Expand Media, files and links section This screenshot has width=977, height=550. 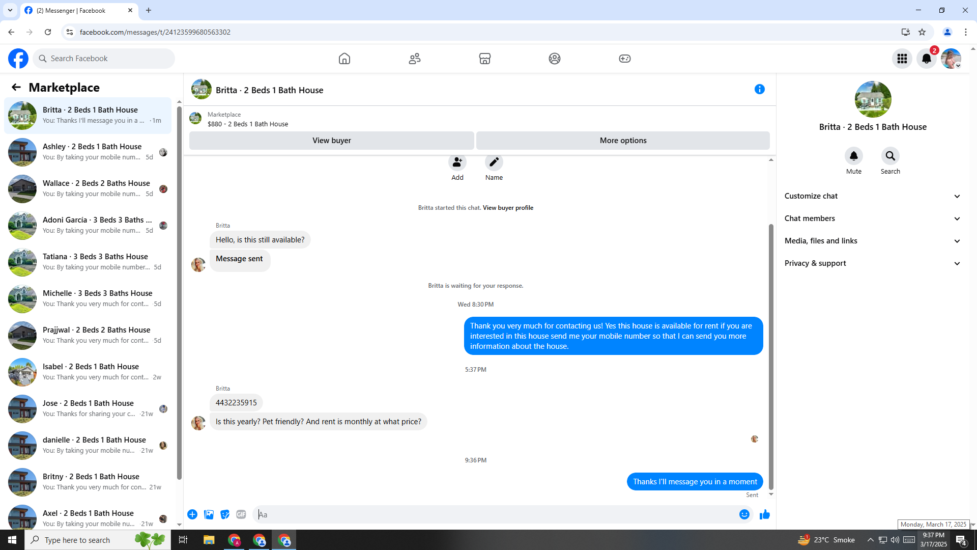coord(873,241)
